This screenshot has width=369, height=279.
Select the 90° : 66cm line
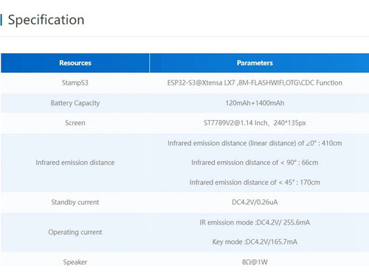coord(255,163)
